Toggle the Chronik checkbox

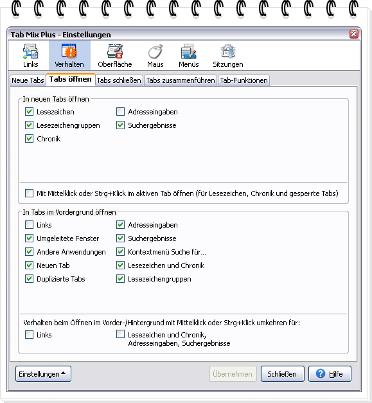29,139
